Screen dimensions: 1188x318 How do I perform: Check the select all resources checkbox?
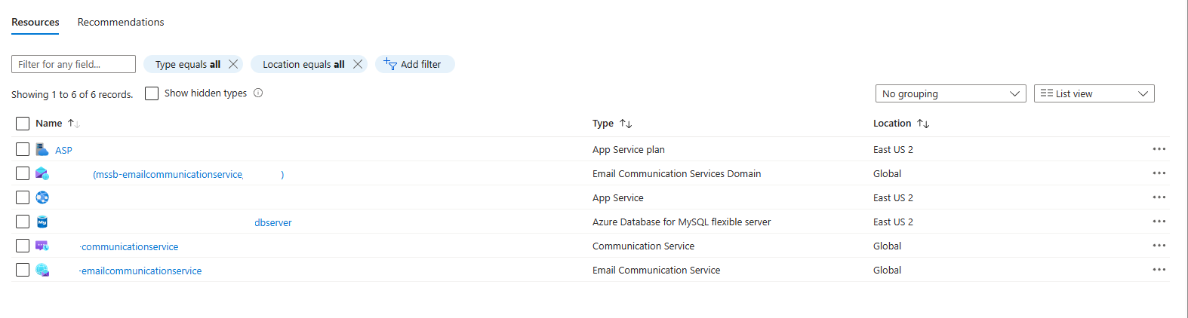pos(23,124)
